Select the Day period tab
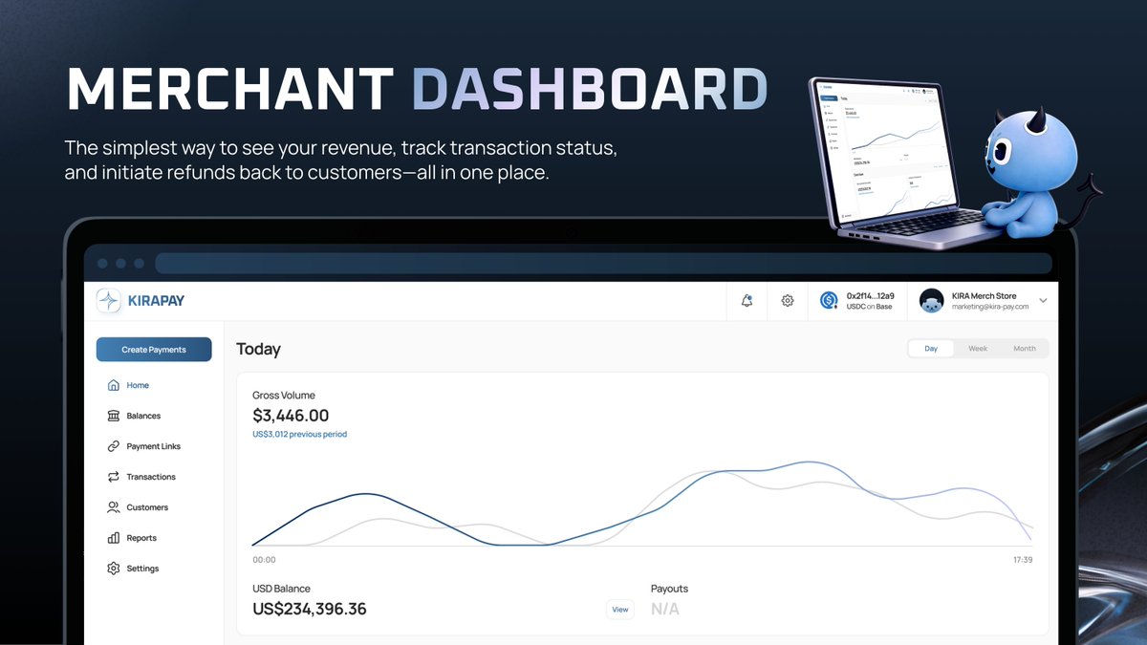This screenshot has height=645, width=1147. coord(931,349)
